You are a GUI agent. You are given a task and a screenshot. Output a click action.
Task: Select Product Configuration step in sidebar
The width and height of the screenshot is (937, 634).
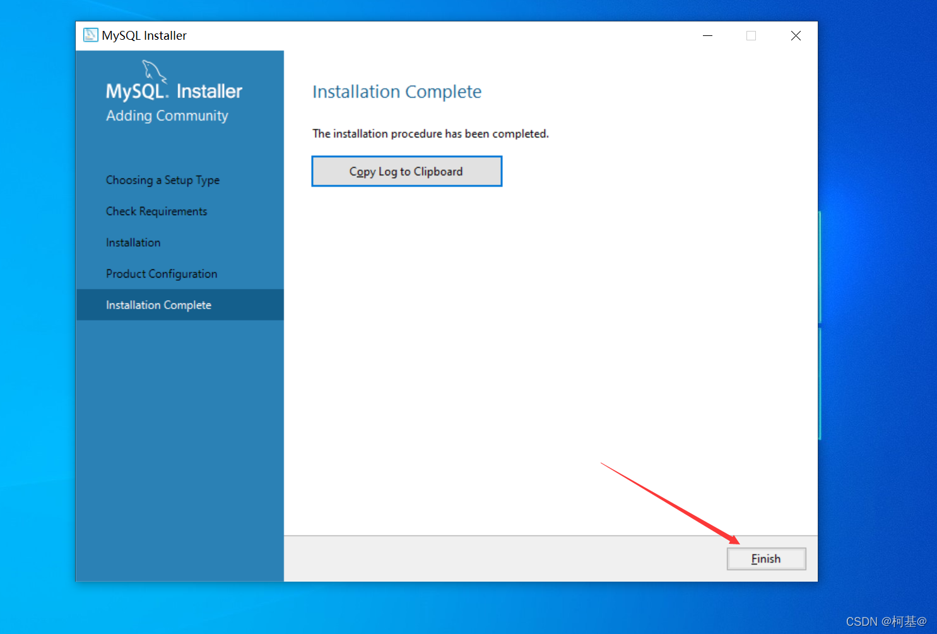pyautogui.click(x=162, y=274)
